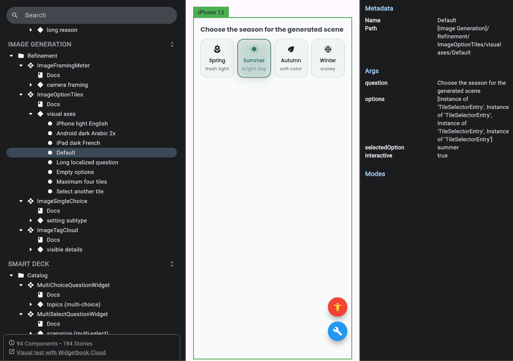The height and width of the screenshot is (361, 513).
Task: Click the Catalog folder icon
Action: [x=21, y=275]
